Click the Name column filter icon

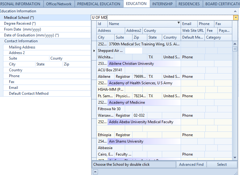point(179,23)
